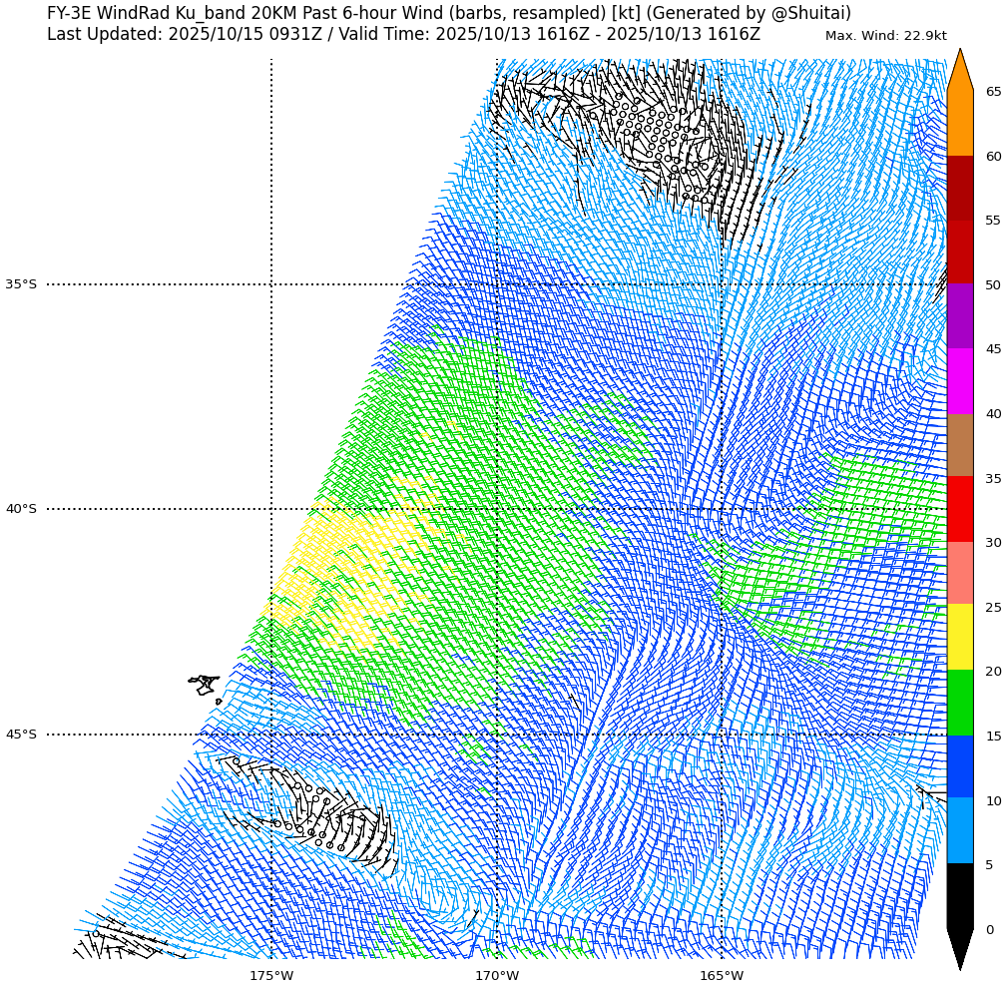Click the black arrow tip below the colorbar

(x=959, y=948)
